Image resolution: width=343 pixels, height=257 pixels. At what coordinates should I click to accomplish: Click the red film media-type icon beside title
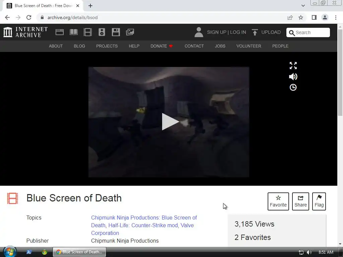[x=12, y=198]
